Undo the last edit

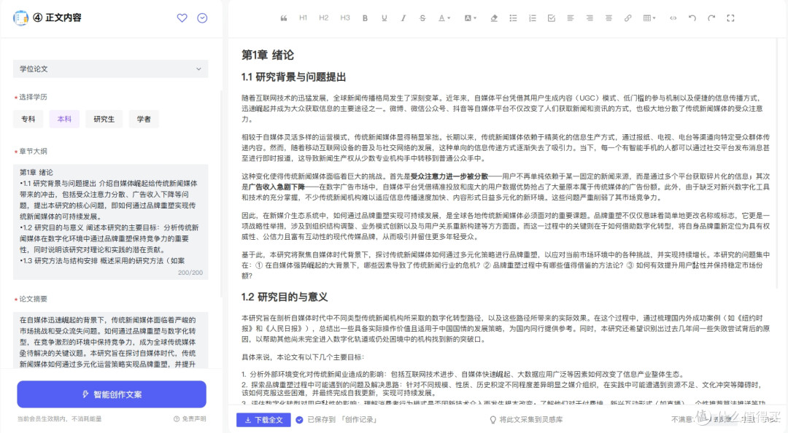click(692, 18)
